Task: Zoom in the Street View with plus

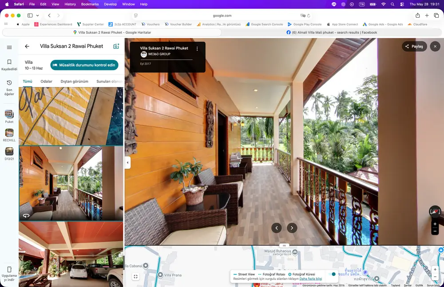Action: (435, 224)
